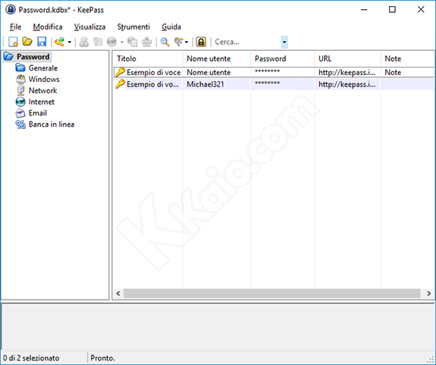The width and height of the screenshot is (436, 365).
Task: Select the Internet group
Action: click(42, 102)
